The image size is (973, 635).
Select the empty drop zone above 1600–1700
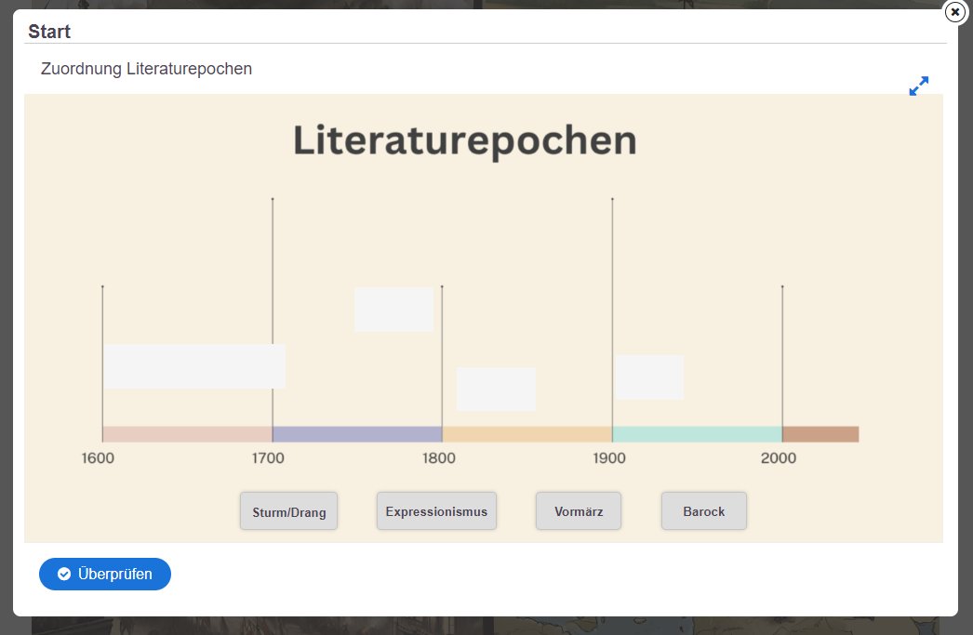(195, 366)
